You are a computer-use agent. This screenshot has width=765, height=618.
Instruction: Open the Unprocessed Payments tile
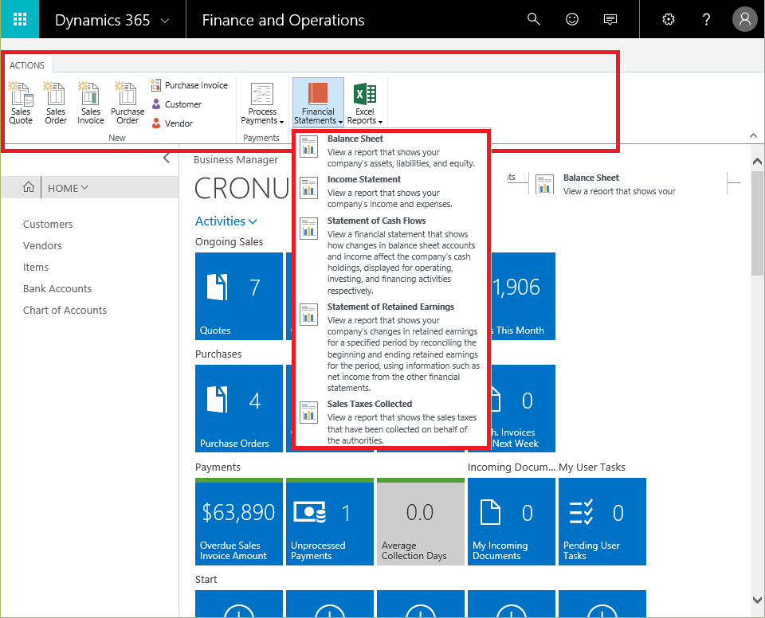tap(330, 522)
